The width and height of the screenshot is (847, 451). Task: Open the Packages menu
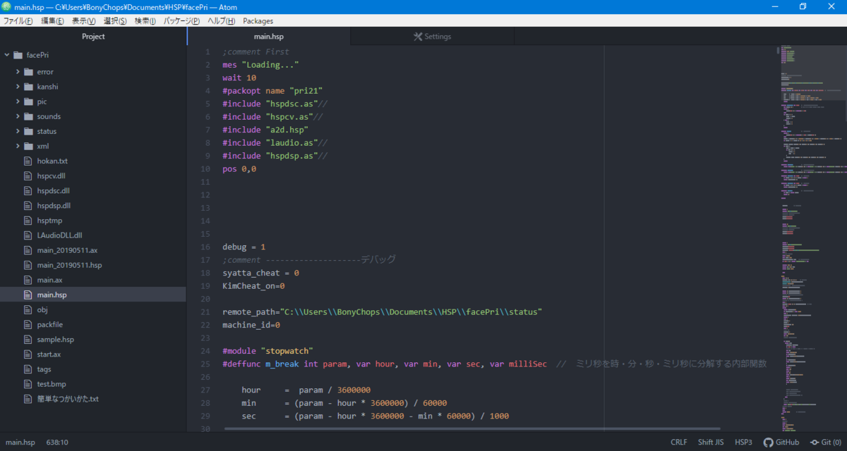258,20
